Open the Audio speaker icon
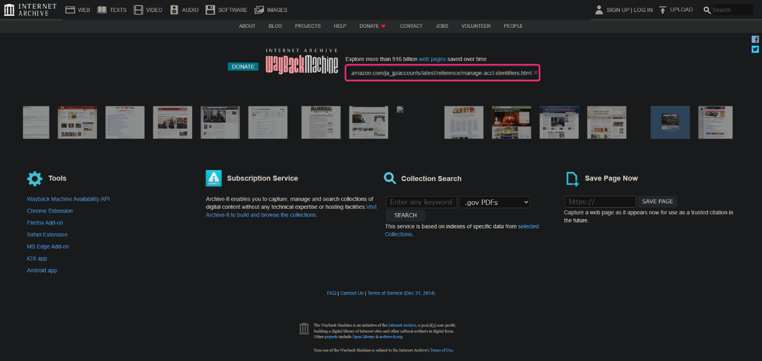Image resolution: width=762 pixels, height=361 pixels. [x=174, y=10]
